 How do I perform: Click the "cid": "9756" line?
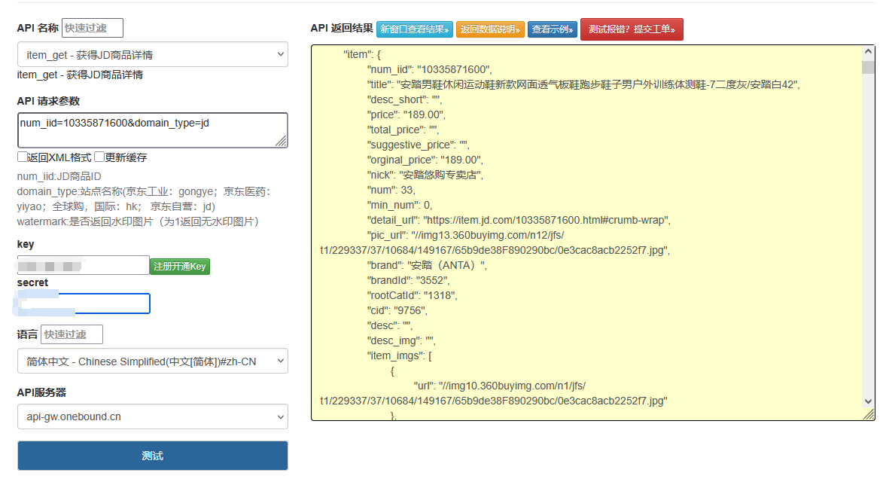pos(397,311)
